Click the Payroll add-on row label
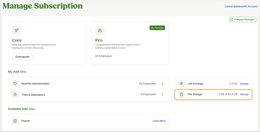The width and height of the screenshot is (260, 132). [26, 121]
